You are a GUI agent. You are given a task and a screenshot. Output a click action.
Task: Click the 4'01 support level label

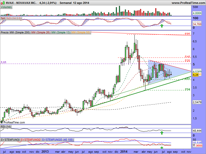point(187,79)
